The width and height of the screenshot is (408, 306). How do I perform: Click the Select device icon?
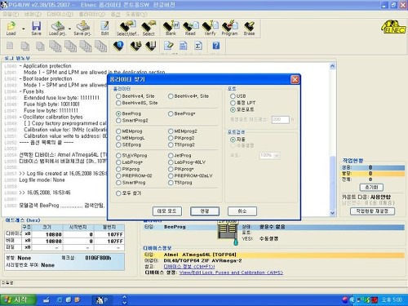(149, 29)
